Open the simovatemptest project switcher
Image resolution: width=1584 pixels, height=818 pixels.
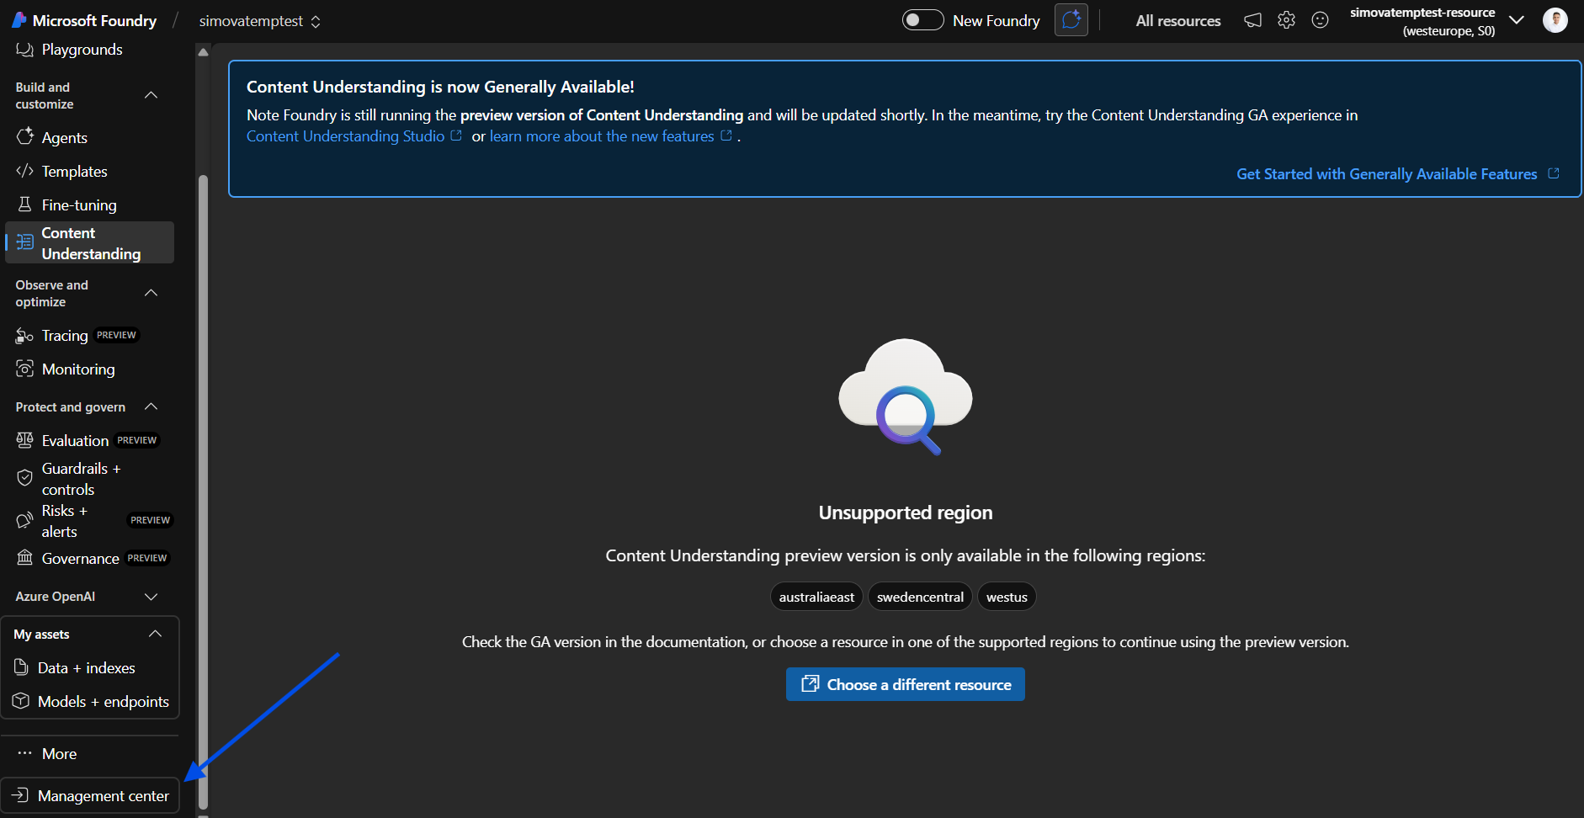pos(260,21)
